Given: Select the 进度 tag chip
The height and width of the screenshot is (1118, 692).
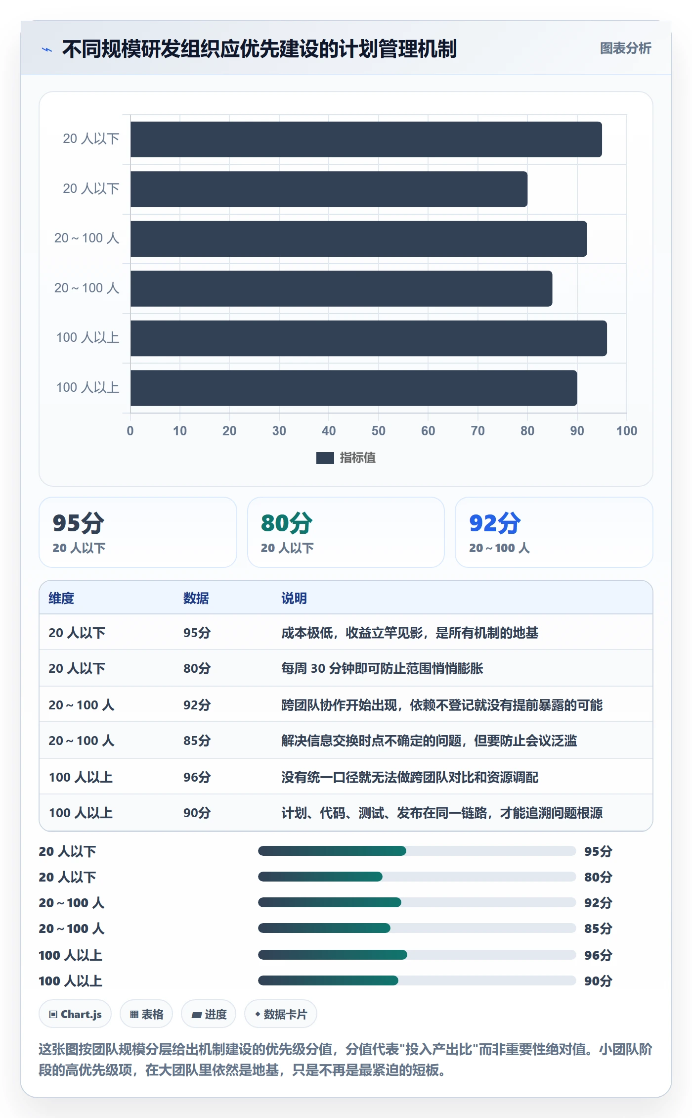Looking at the screenshot, I should click(209, 1014).
